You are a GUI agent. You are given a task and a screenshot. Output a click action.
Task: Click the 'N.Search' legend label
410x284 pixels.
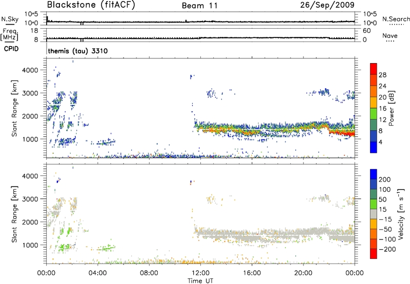(x=396, y=19)
